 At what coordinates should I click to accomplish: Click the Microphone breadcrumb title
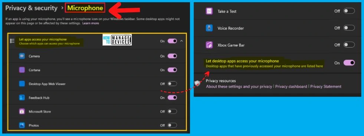coord(85,8)
